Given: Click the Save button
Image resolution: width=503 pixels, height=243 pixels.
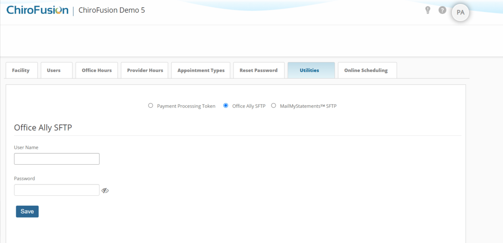Looking at the screenshot, I should coord(27,212).
